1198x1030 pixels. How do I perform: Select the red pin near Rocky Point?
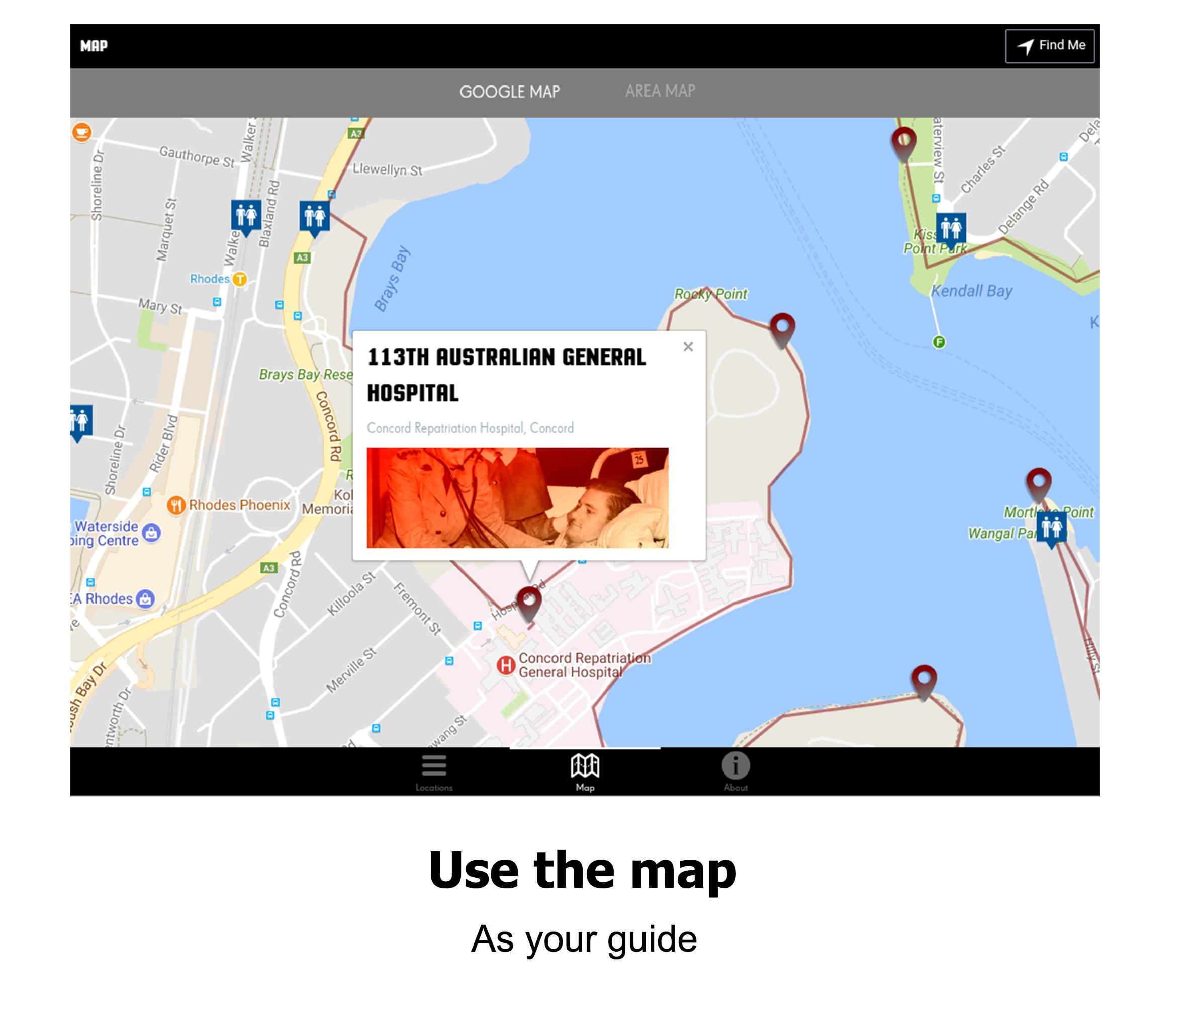tap(782, 328)
